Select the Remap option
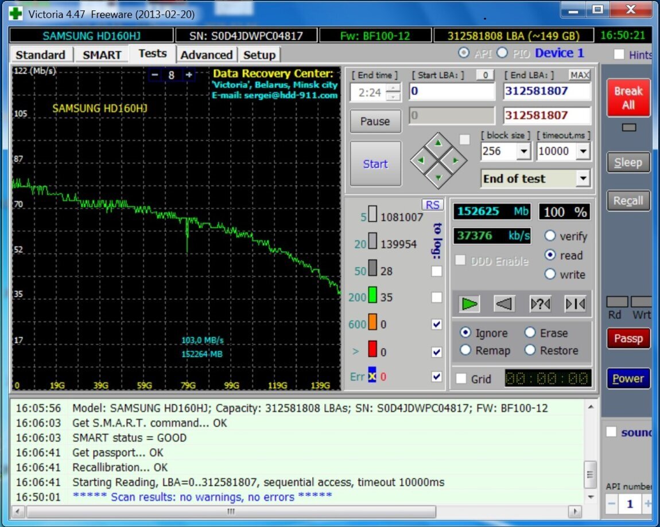Viewport: 660px width, 527px height. click(x=466, y=350)
